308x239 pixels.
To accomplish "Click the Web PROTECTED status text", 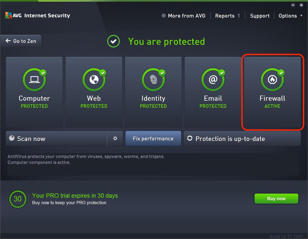I will 94,106.
